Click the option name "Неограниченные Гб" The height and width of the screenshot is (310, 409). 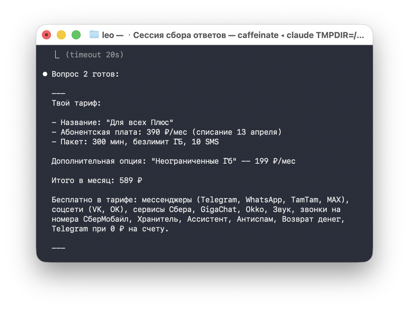pyautogui.click(x=194, y=161)
